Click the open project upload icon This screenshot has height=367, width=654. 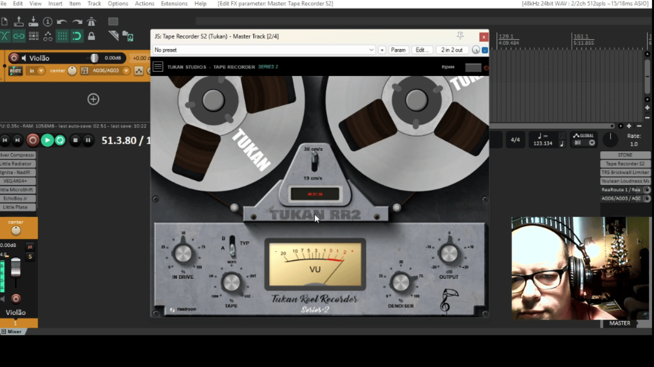pyautogui.click(x=19, y=21)
